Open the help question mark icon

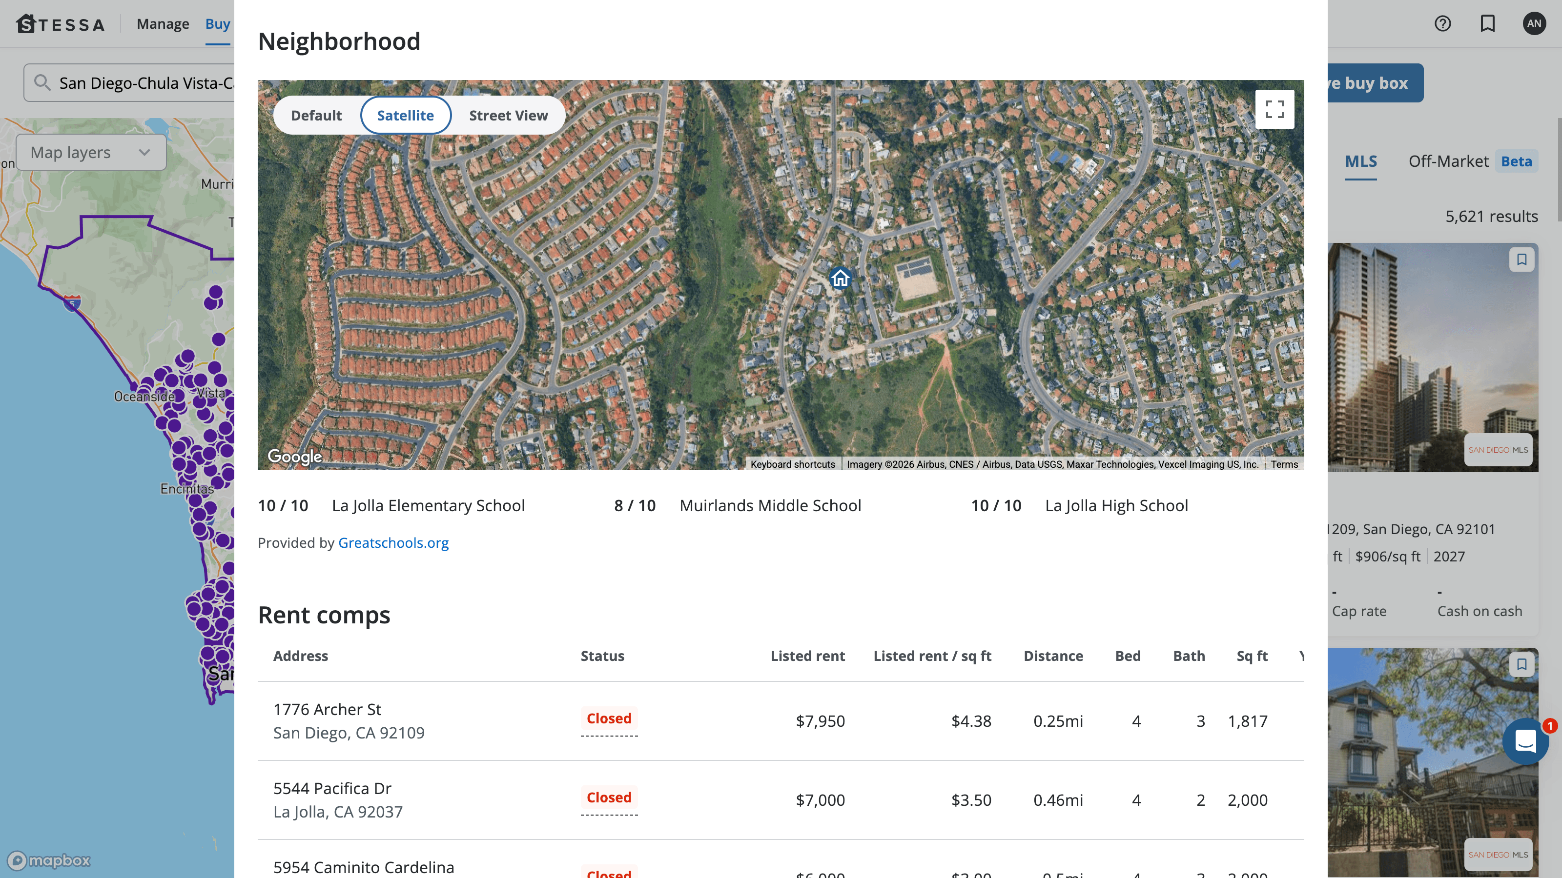tap(1442, 23)
